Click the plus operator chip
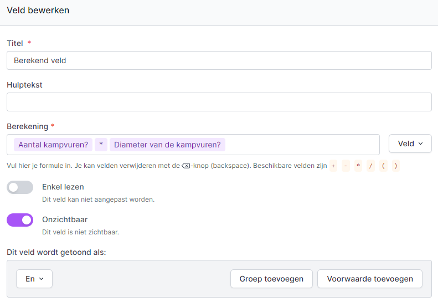The width and height of the screenshot is (438, 307). 333,166
